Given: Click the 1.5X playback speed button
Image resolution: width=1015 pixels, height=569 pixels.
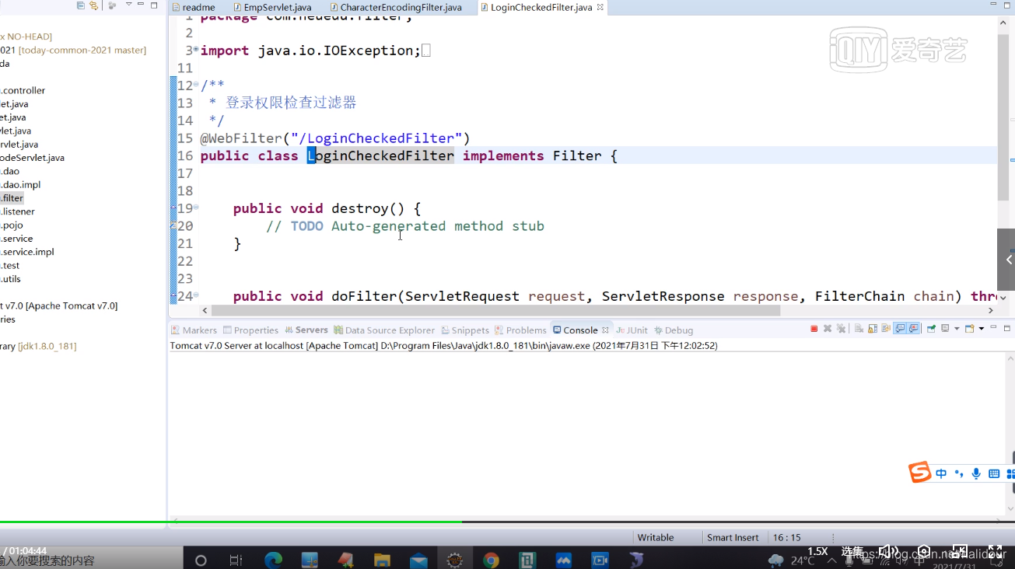Looking at the screenshot, I should (817, 551).
